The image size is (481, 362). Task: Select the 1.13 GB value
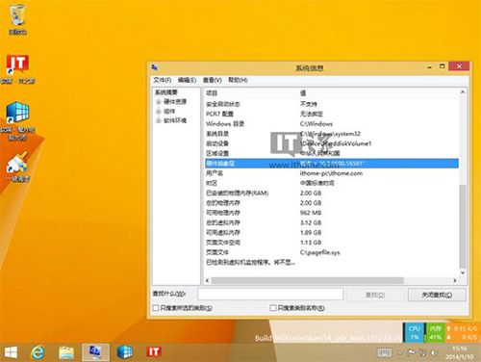(x=311, y=243)
